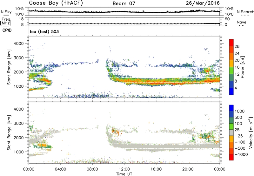Click the 'Goose Bay (fitACF)' plot title
Viewport: 254px width, 176px height.
point(56,3)
